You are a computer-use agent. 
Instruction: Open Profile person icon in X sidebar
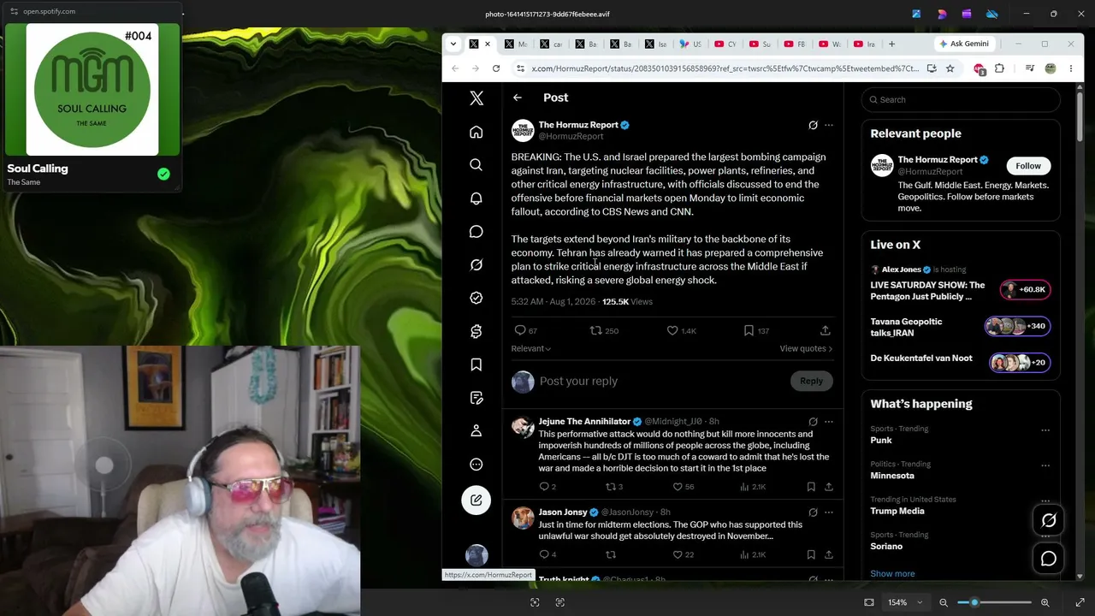[476, 431]
